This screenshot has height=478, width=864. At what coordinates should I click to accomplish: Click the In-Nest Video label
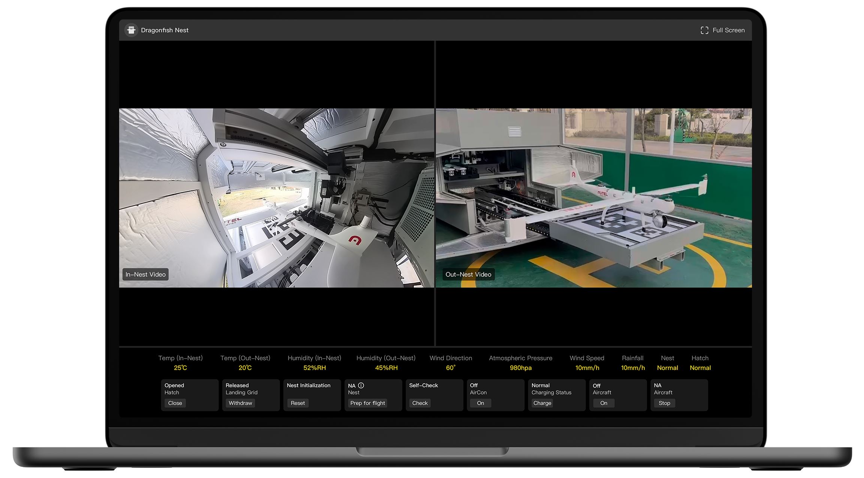tap(145, 274)
